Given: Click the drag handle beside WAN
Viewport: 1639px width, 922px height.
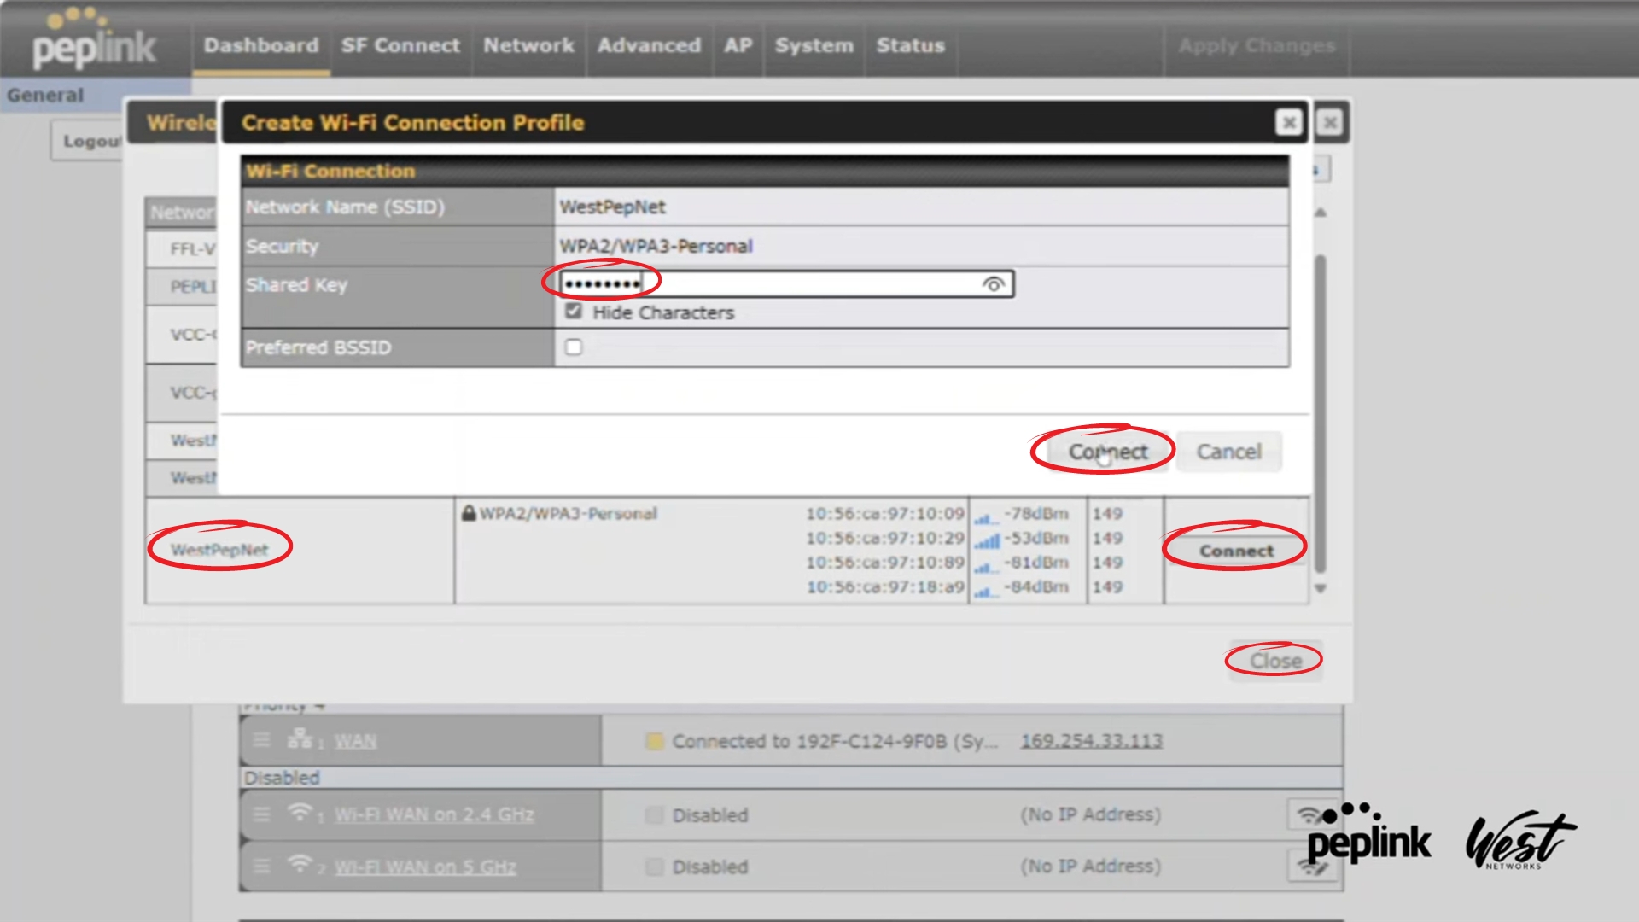Looking at the screenshot, I should pyautogui.click(x=262, y=740).
